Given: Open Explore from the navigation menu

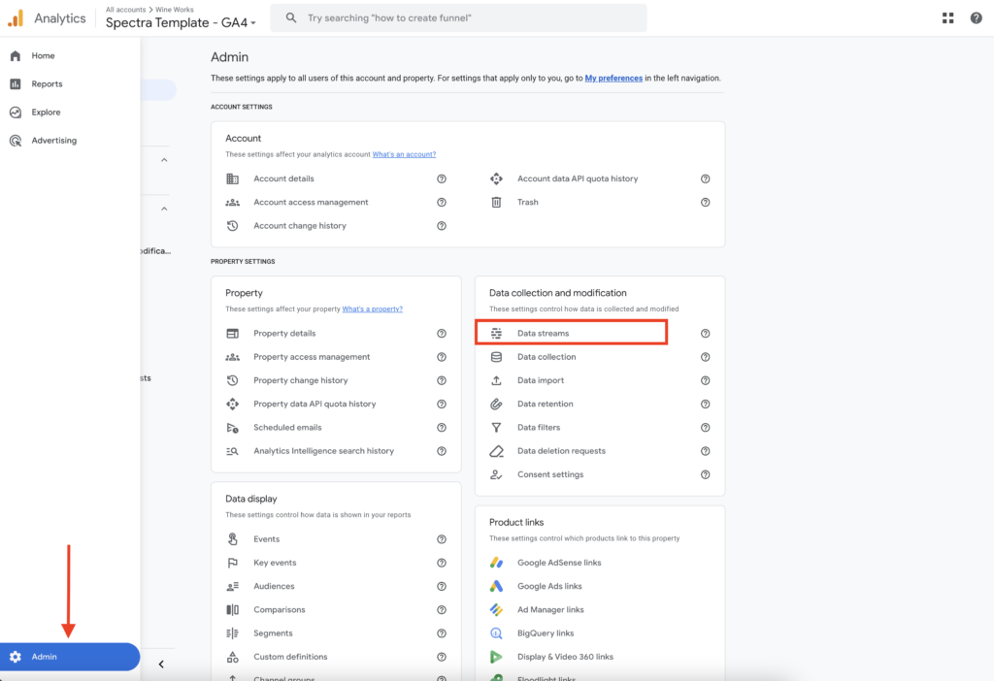Looking at the screenshot, I should pyautogui.click(x=46, y=113).
